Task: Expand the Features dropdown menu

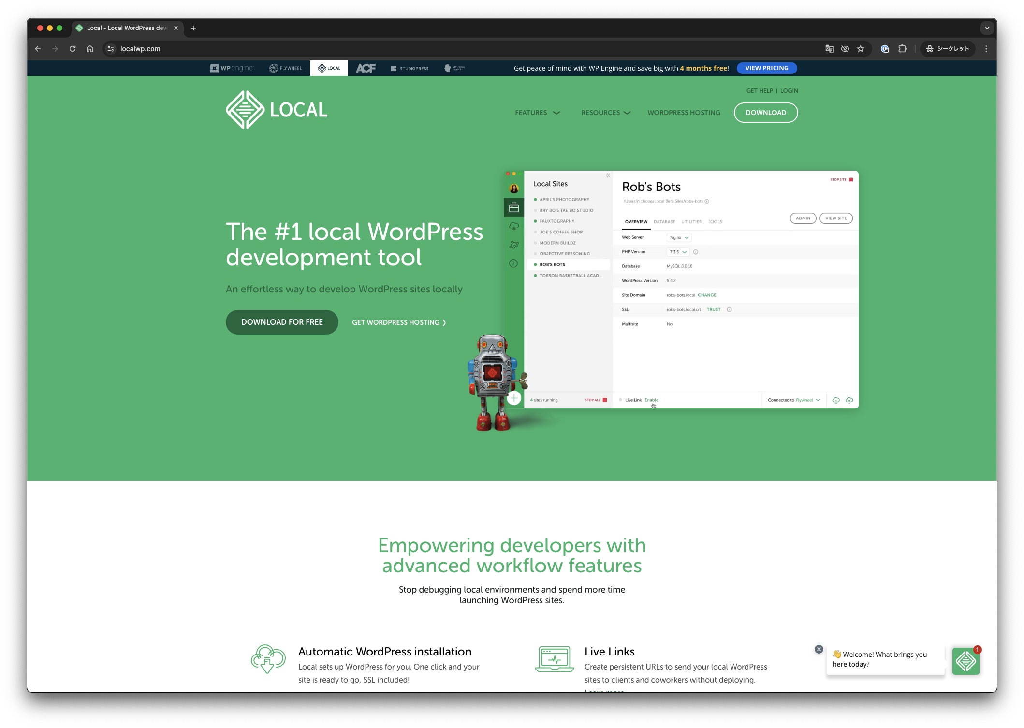Action: pyautogui.click(x=537, y=113)
